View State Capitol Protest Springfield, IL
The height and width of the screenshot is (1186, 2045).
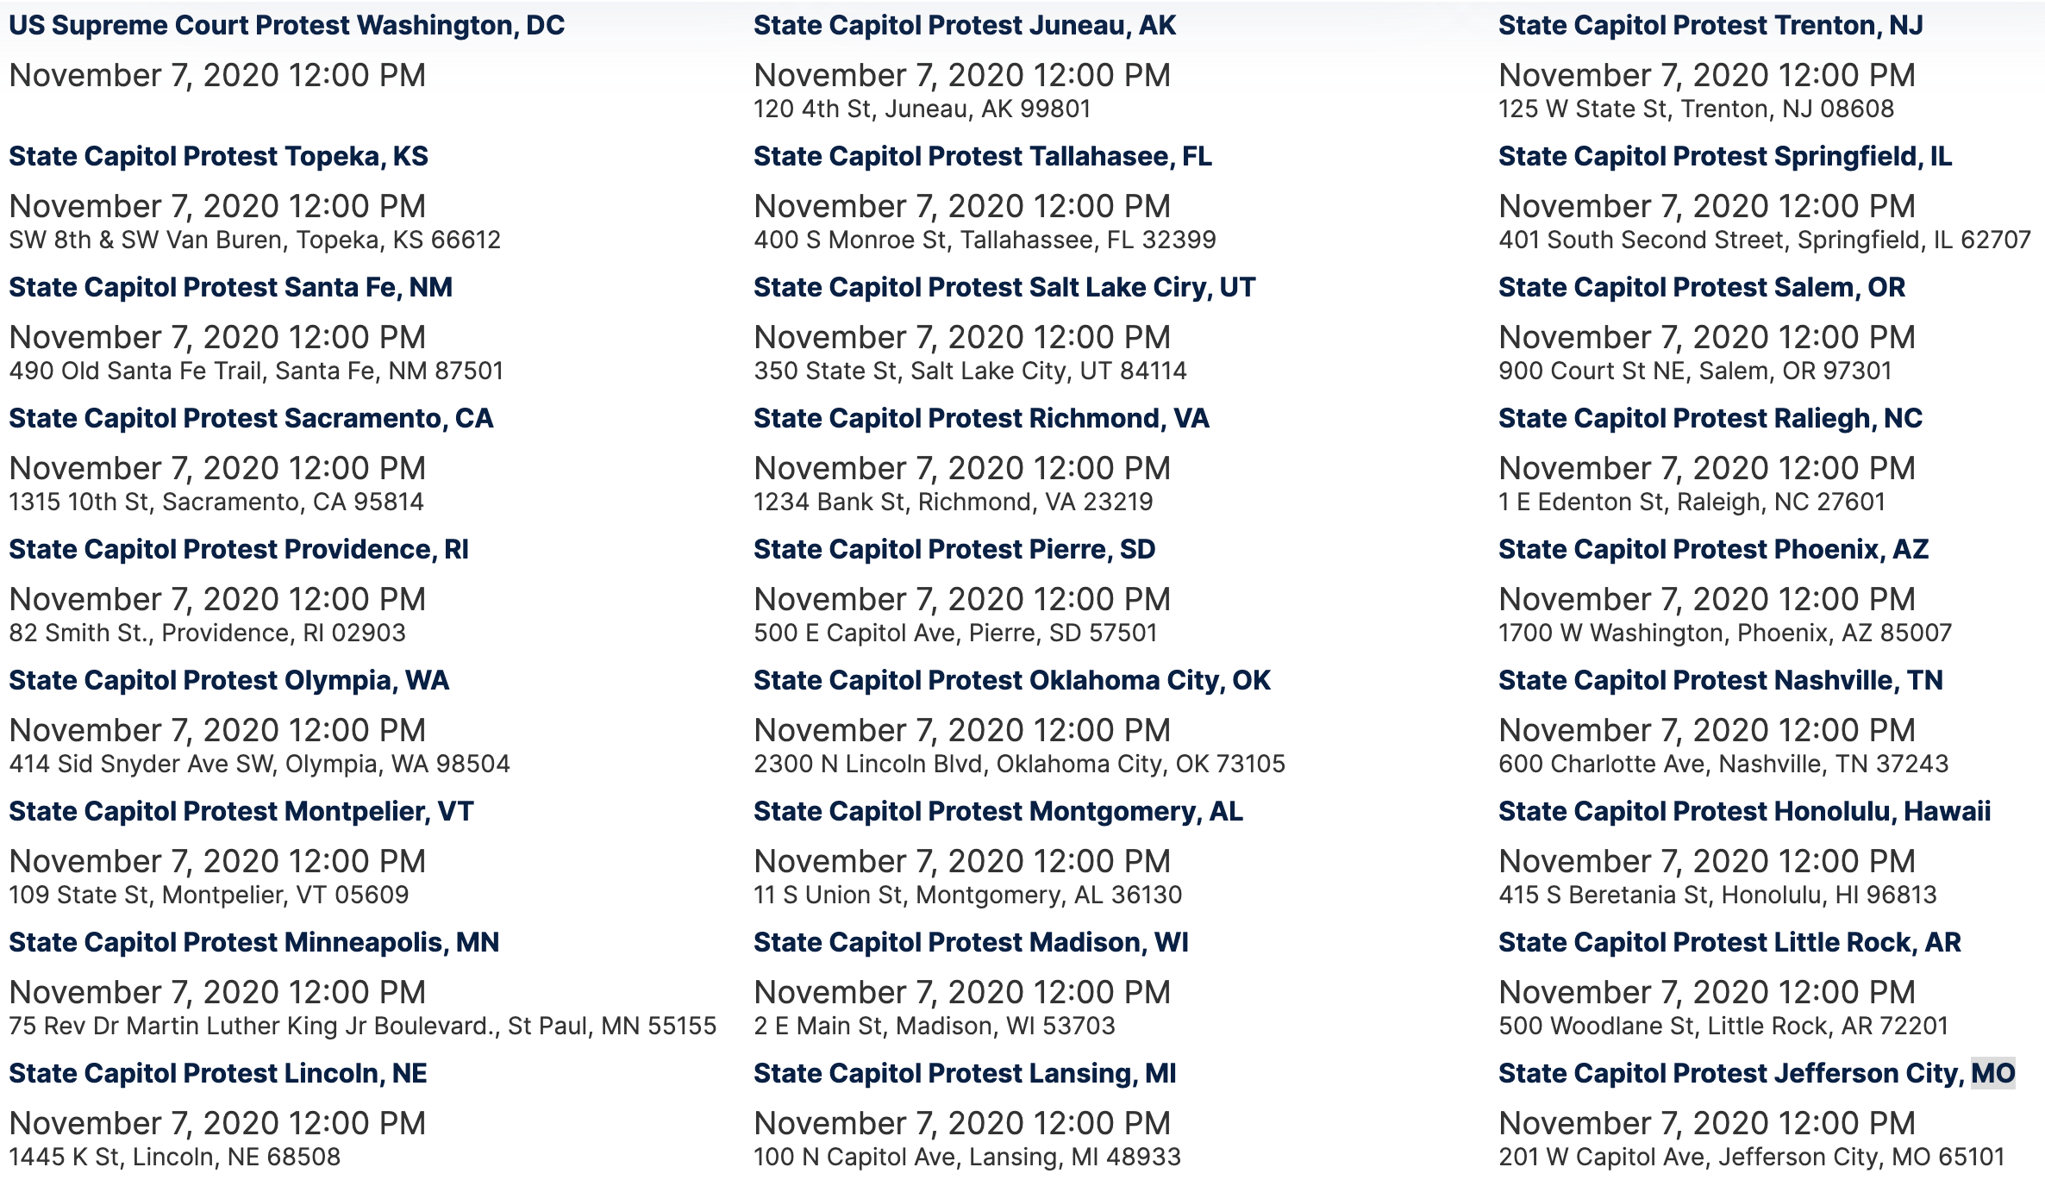point(1725,157)
